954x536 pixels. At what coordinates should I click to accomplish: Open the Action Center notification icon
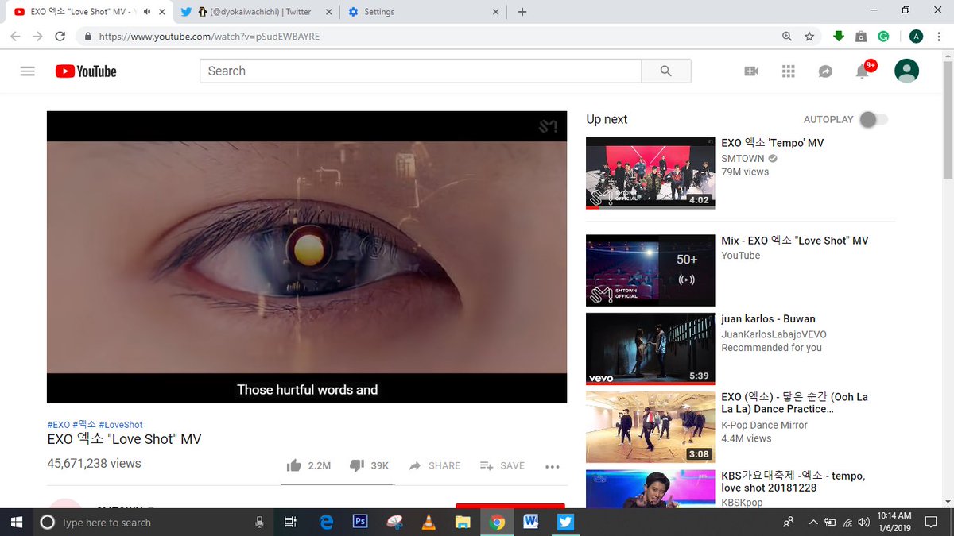(930, 522)
